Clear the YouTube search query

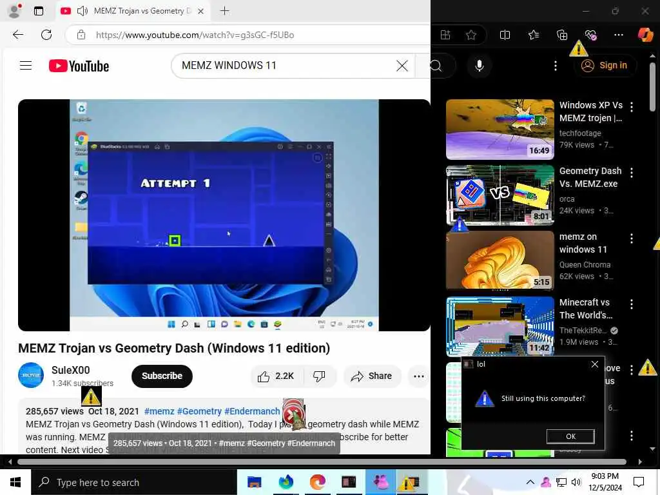click(x=402, y=66)
